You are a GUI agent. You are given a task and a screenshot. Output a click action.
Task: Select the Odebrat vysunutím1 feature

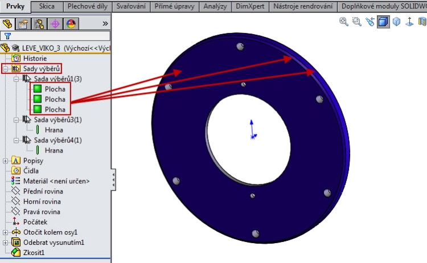point(53,243)
